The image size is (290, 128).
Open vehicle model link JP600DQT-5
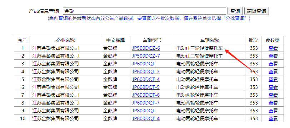[x=146, y=87]
